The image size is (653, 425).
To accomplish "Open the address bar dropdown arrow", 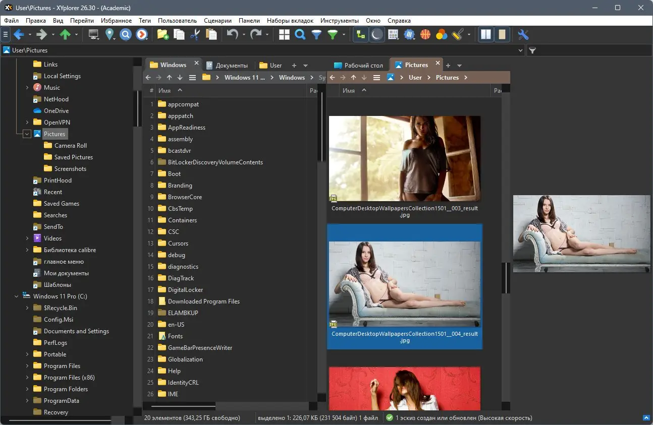I will pyautogui.click(x=521, y=50).
